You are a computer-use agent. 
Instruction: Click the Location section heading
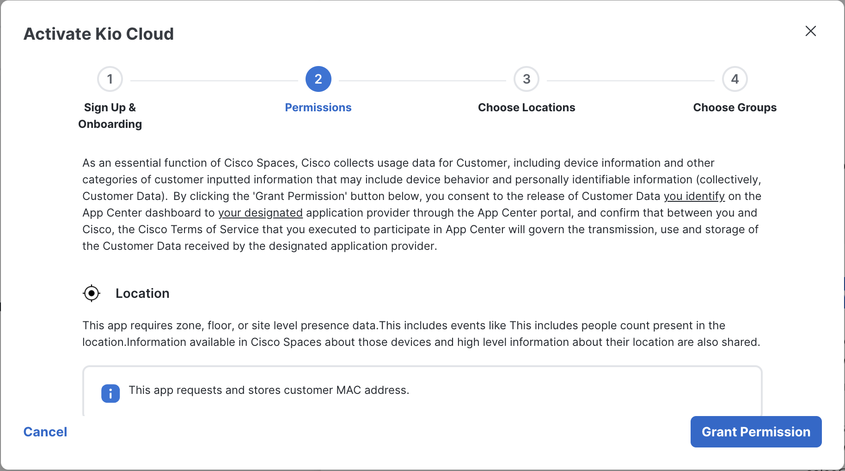click(142, 293)
